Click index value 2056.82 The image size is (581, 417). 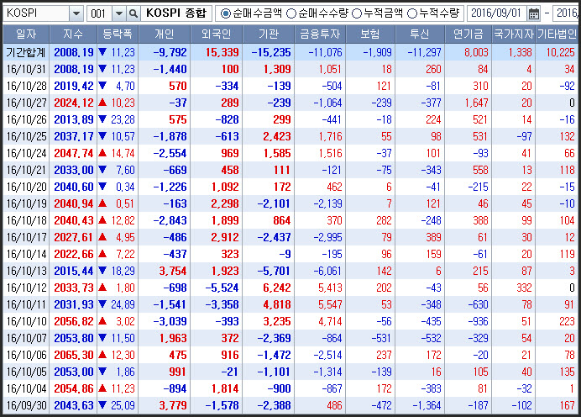click(x=74, y=322)
